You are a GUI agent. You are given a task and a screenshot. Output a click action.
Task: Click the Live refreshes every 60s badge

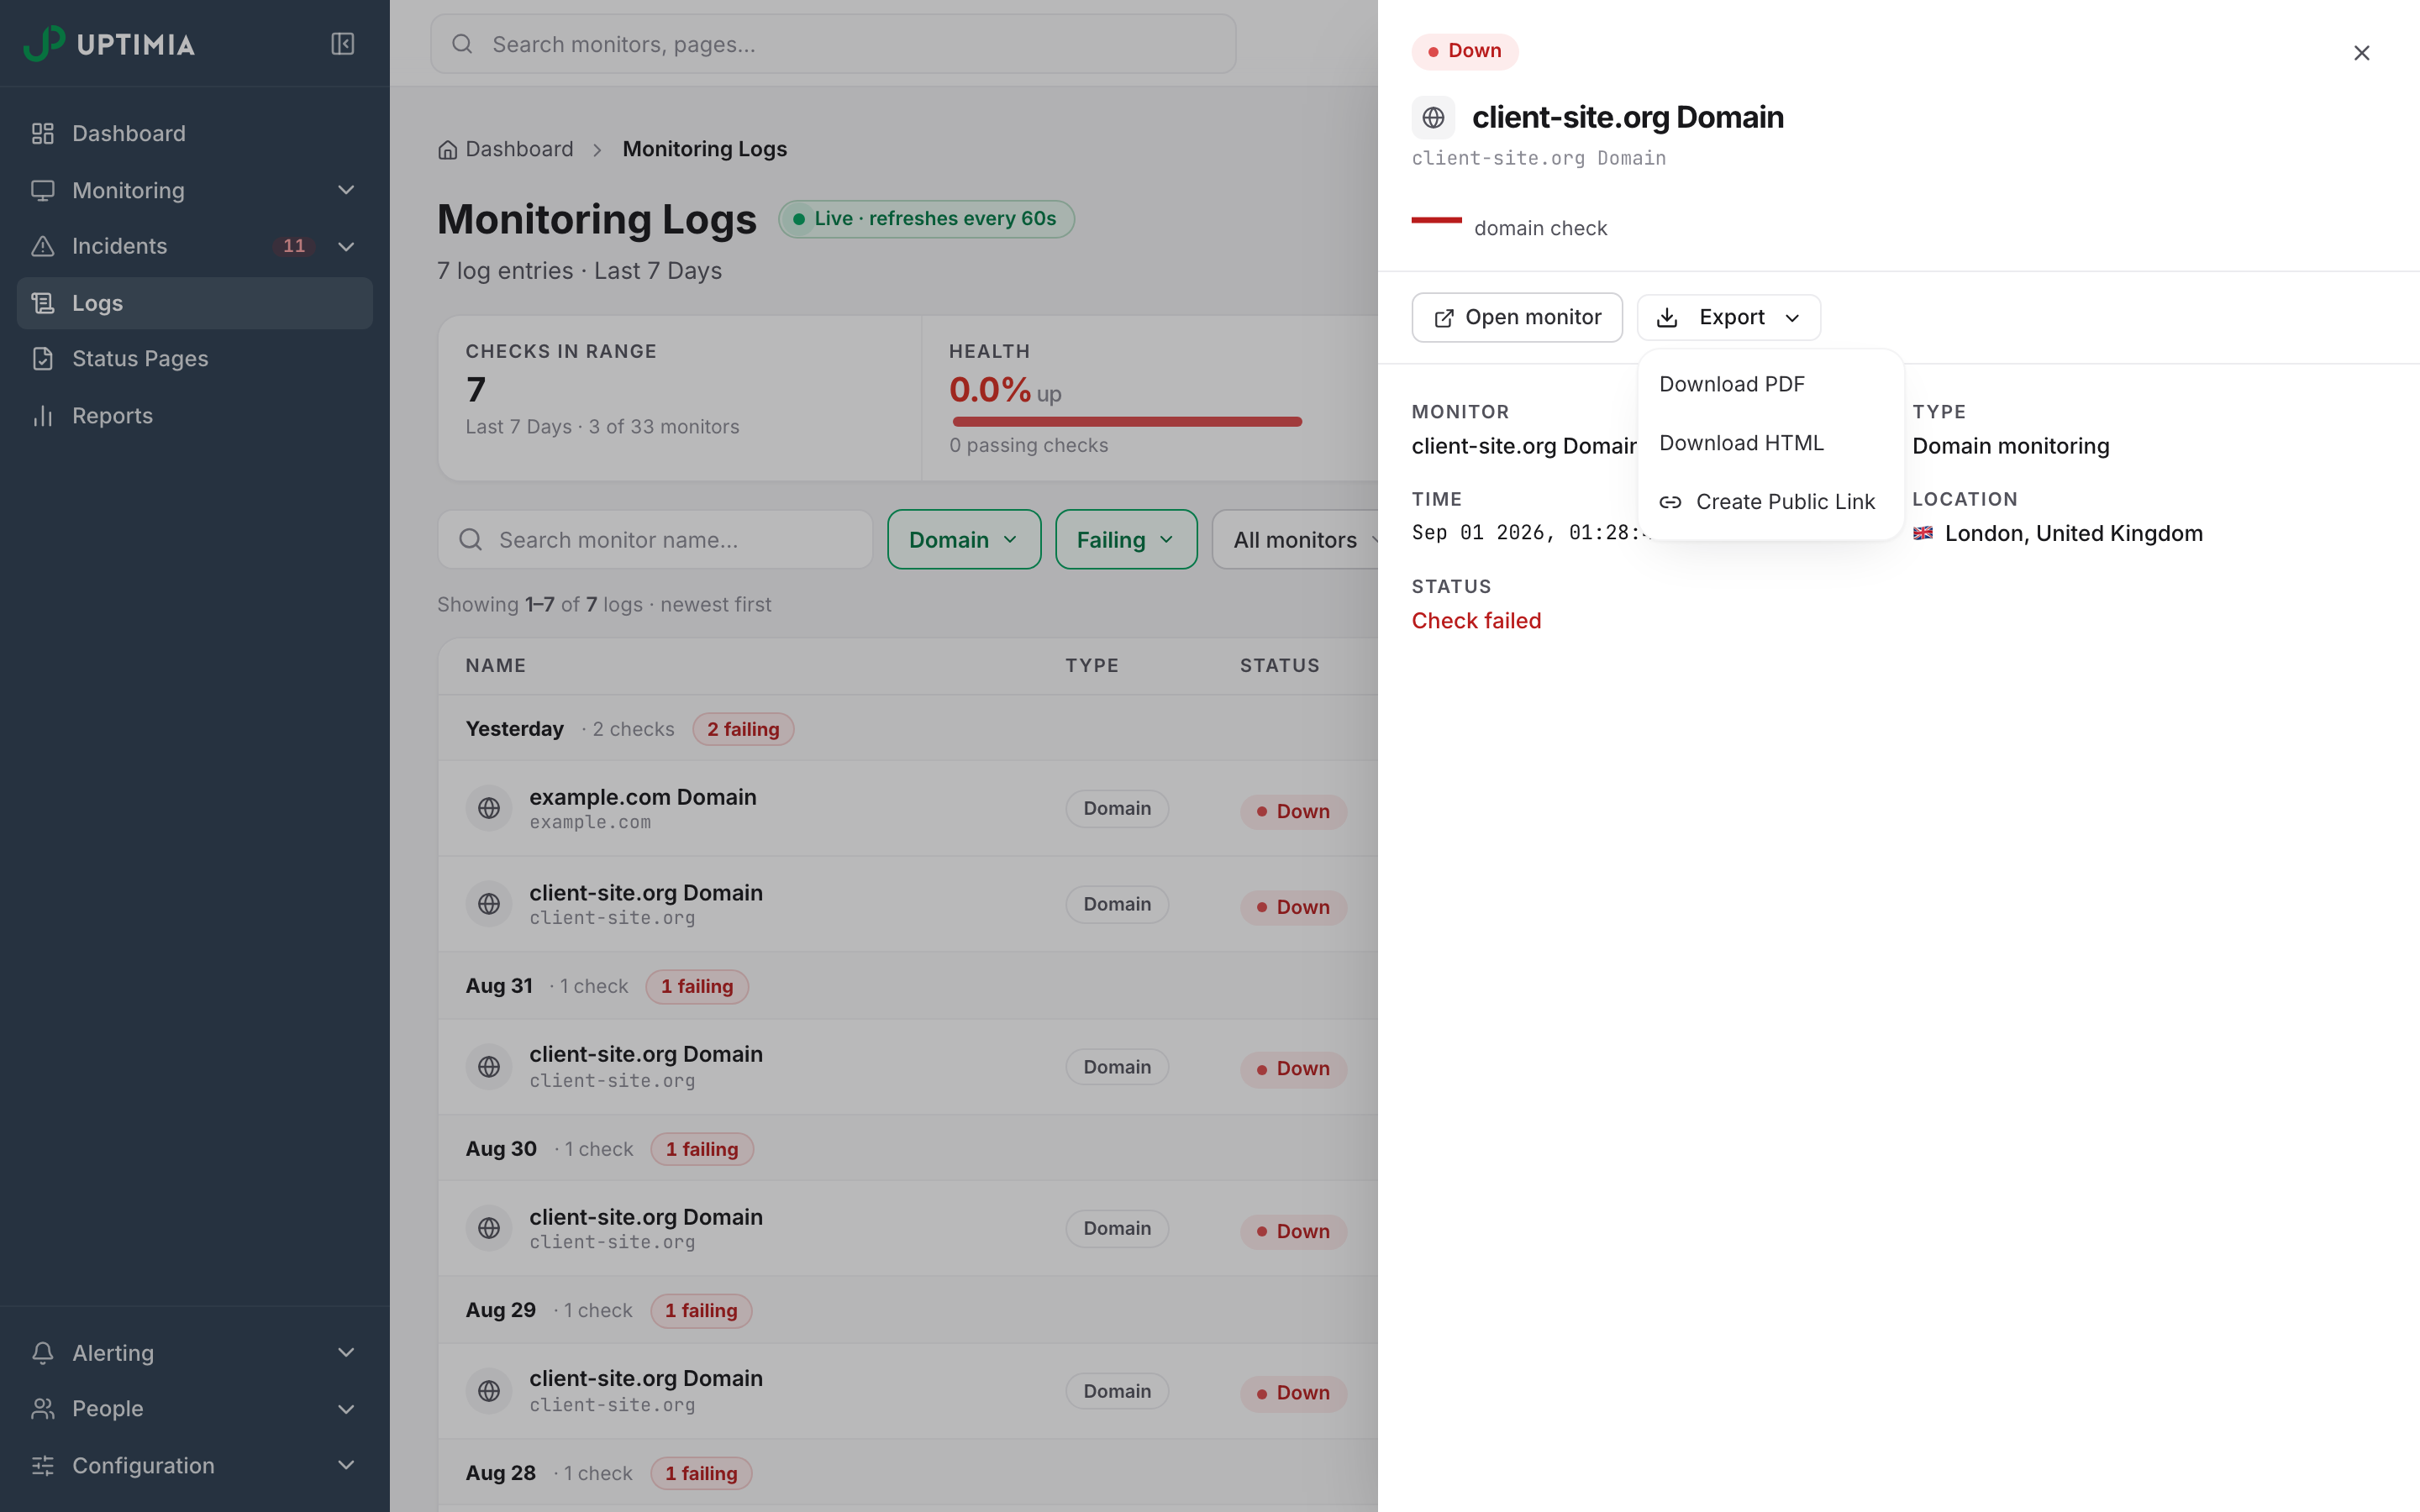[x=926, y=219]
